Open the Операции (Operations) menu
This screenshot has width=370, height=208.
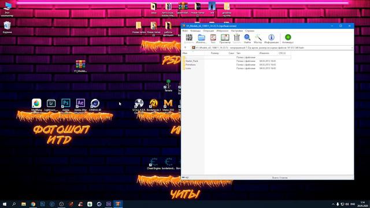208,31
